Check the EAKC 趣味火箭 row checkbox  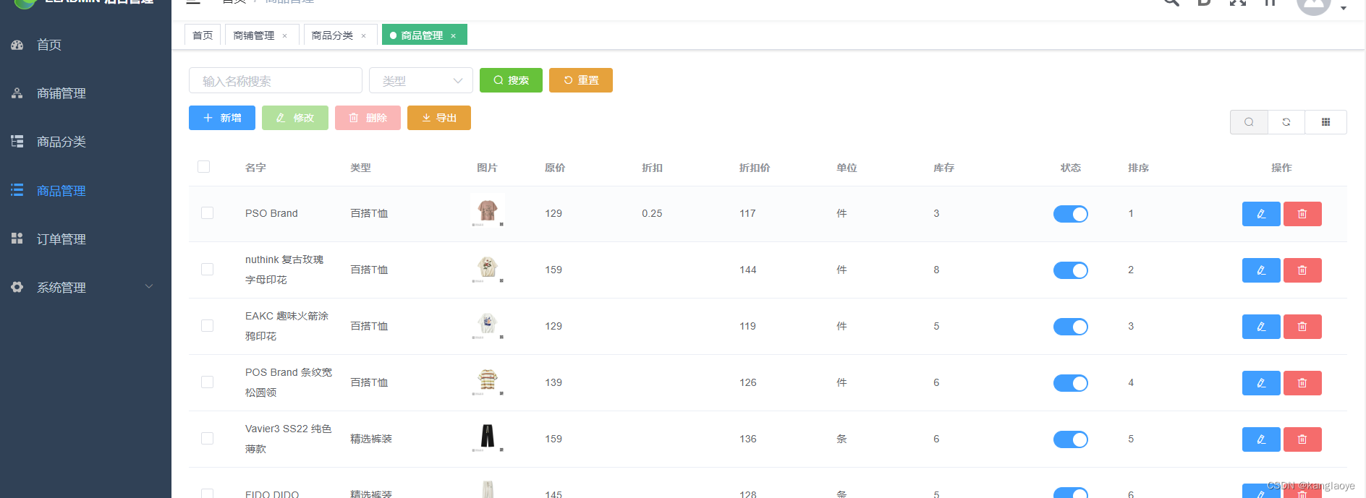pyautogui.click(x=208, y=326)
